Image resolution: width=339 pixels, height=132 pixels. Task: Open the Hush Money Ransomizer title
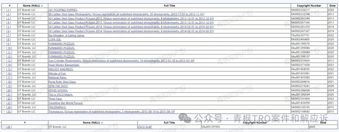pos(64,65)
